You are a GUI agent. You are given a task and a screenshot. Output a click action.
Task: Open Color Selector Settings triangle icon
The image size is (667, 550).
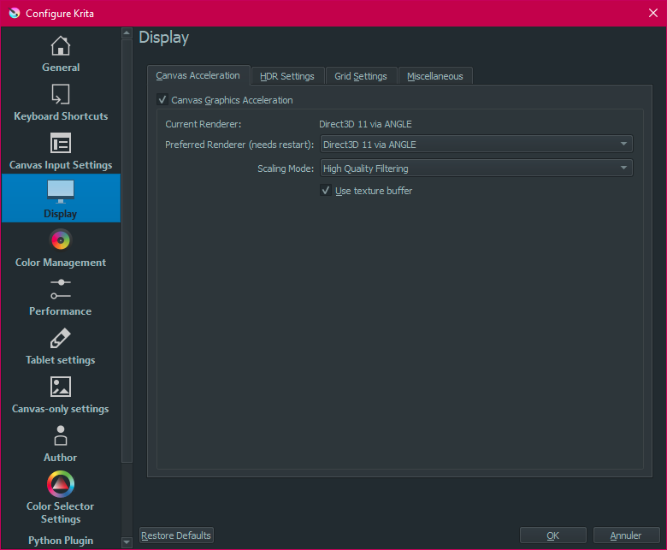[x=61, y=484]
